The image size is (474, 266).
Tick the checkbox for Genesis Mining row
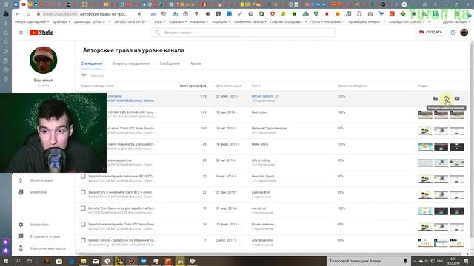[x=83, y=240]
